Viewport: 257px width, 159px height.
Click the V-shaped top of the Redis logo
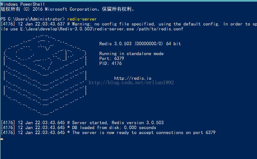[x=48, y=49]
